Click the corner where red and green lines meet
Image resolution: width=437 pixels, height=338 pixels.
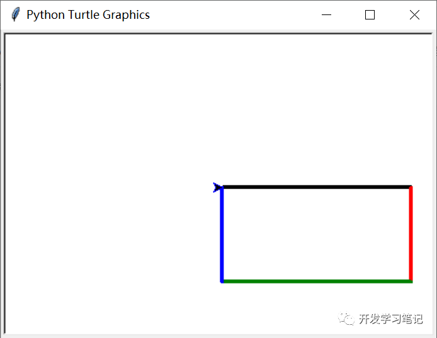click(411, 281)
